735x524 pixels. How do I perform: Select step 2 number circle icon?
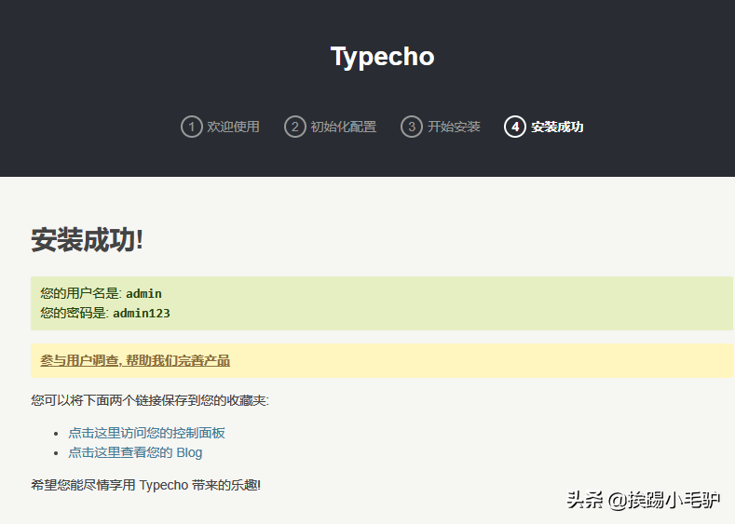pyautogui.click(x=295, y=127)
